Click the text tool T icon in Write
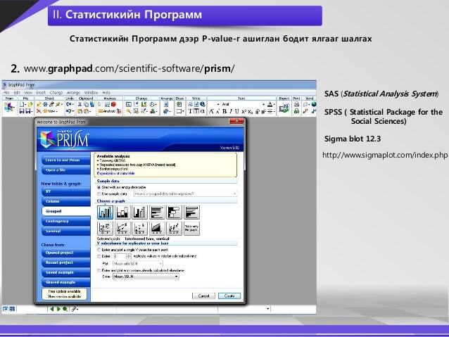This screenshot has width=449, height=337. coord(191,111)
